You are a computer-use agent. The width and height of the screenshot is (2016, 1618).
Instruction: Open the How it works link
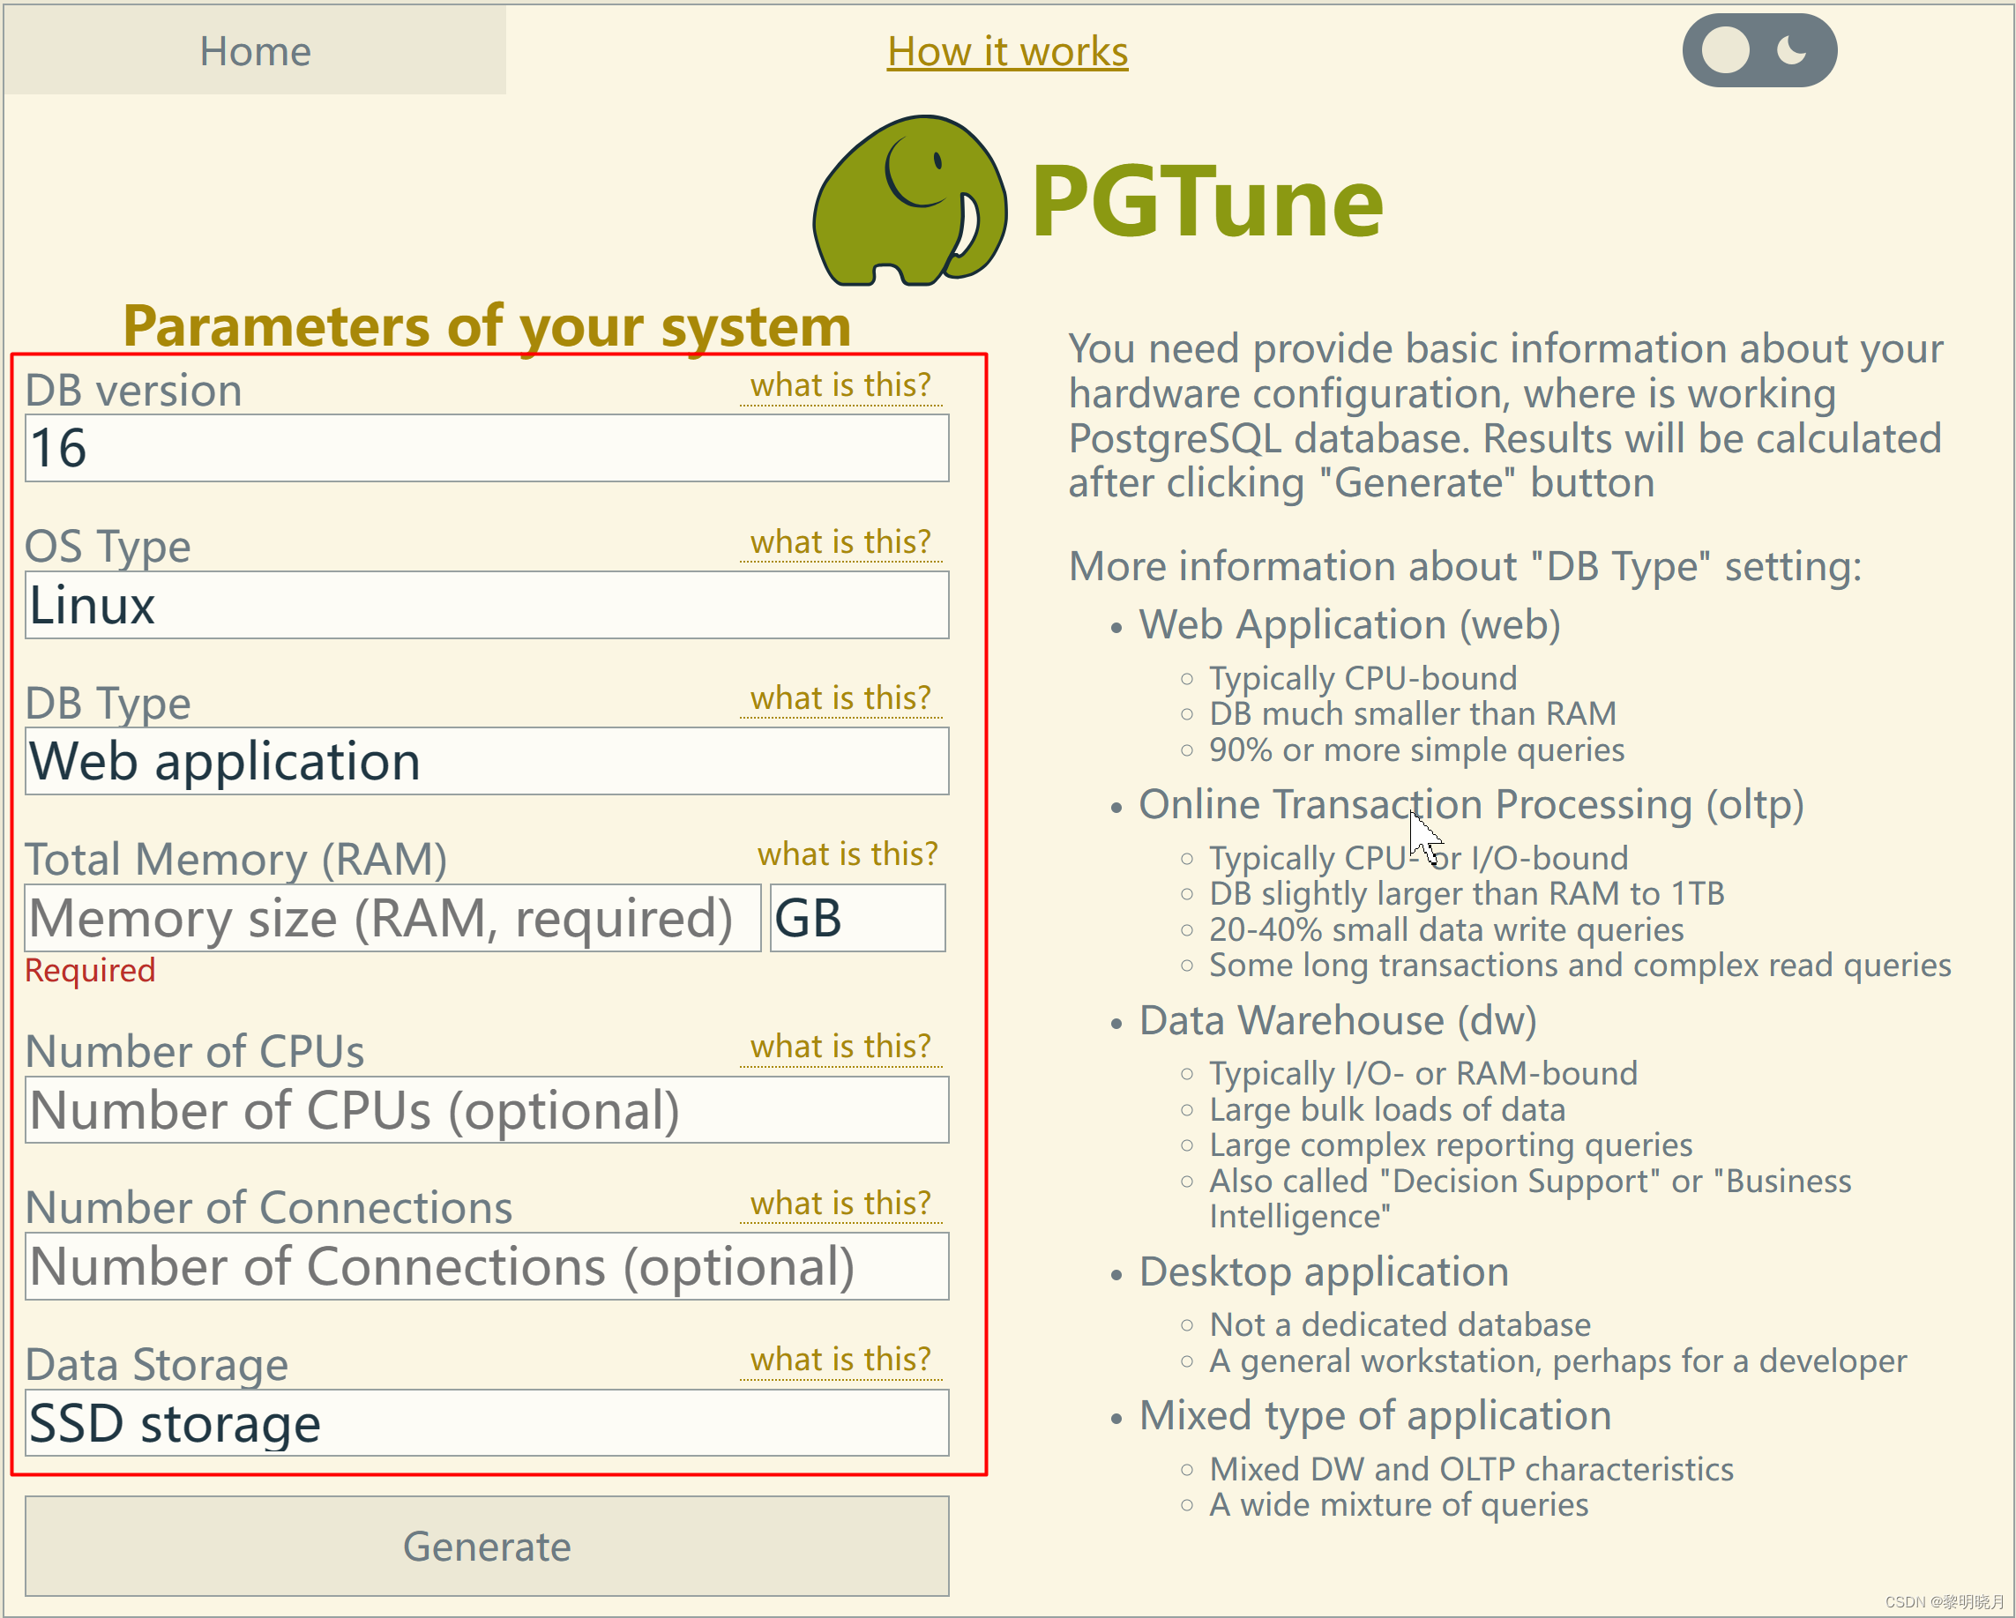1007,51
